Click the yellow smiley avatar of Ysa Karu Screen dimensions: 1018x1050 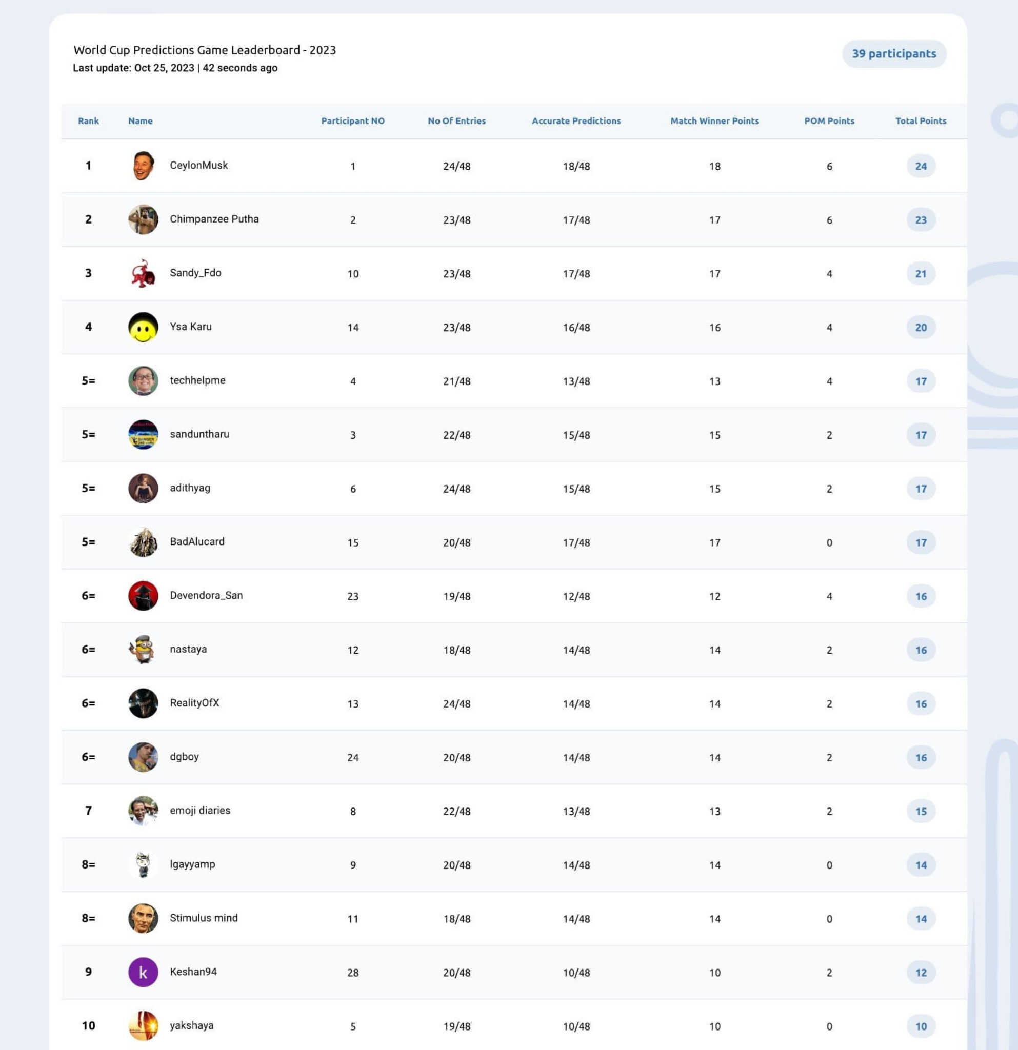click(143, 327)
